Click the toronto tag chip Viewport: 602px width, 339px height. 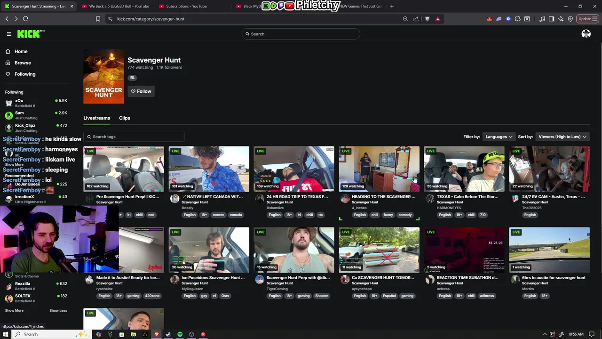(218, 215)
